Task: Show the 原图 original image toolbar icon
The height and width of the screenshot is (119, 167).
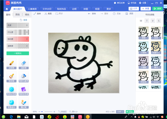Action: point(129,14)
